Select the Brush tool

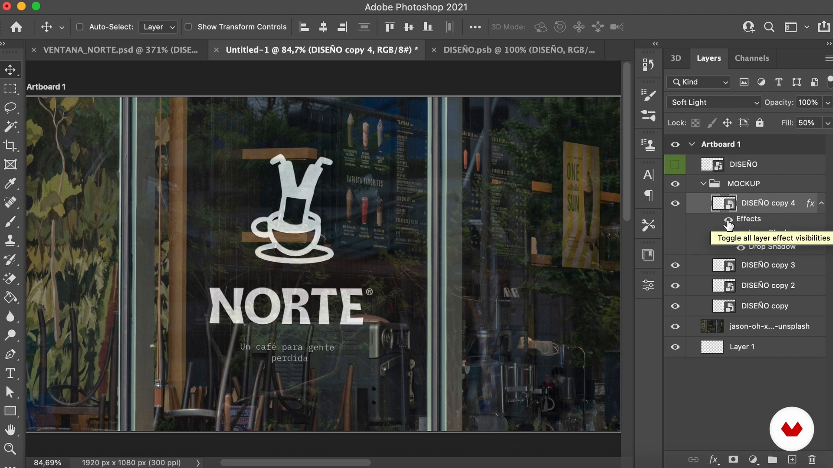coord(10,221)
